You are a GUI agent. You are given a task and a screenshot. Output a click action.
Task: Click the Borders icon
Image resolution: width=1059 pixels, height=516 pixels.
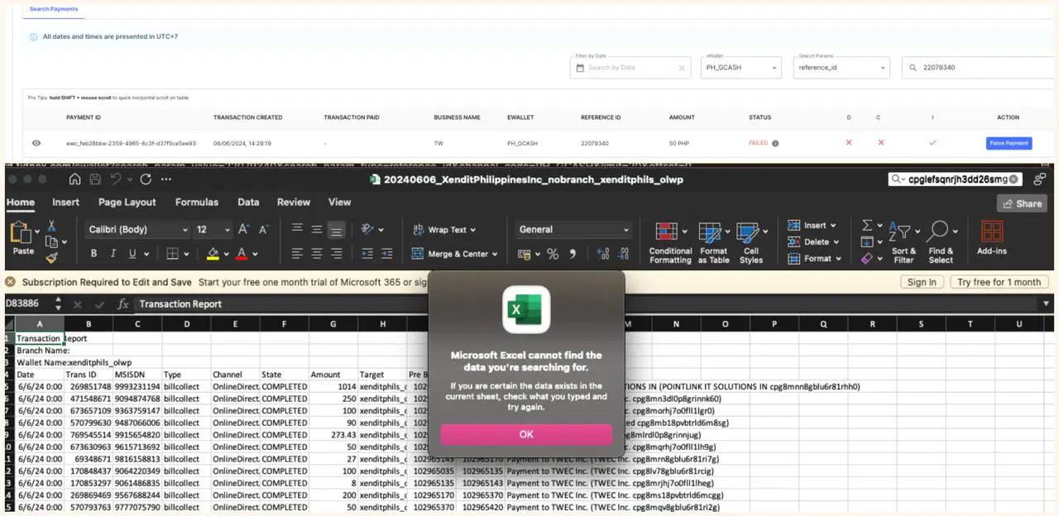tap(173, 254)
